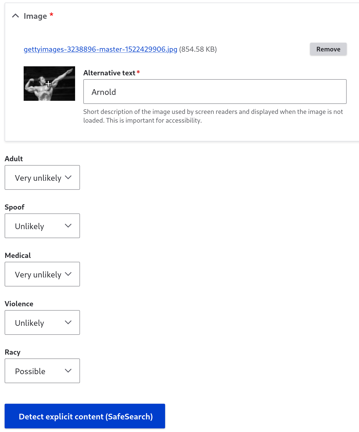Click the bodybuilder image thumbnail preview
This screenshot has width=359, height=432.
49,84
